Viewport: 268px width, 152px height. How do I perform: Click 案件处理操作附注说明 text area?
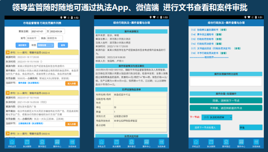point(226,81)
